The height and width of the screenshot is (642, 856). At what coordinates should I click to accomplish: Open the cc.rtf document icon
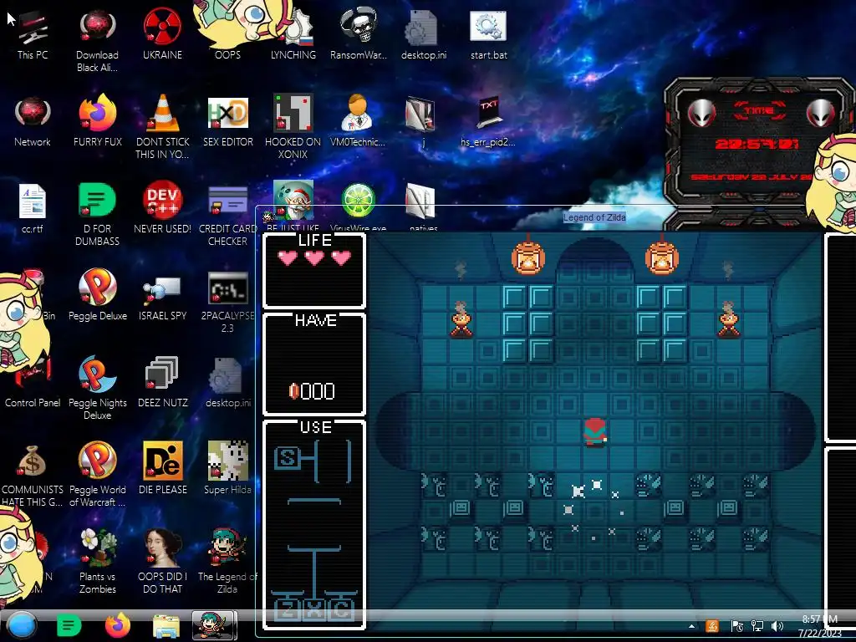tap(33, 208)
